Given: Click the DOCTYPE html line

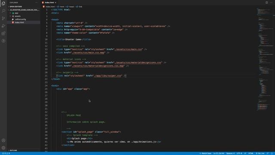Looking at the screenshot, I should pyautogui.click(x=61, y=9).
